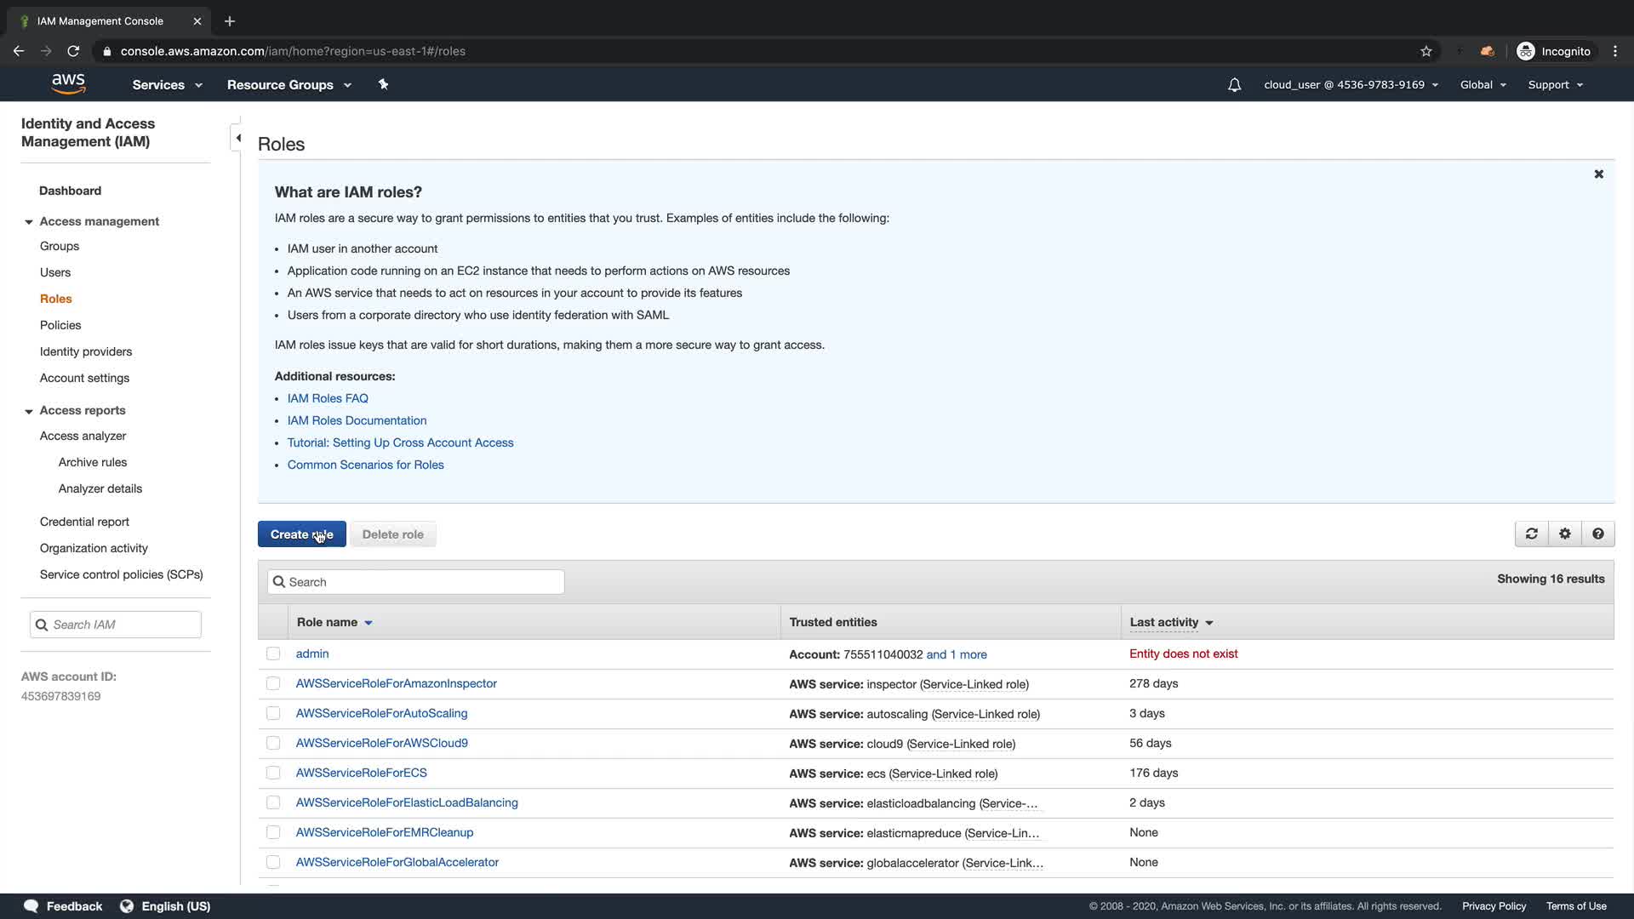This screenshot has width=1634, height=919.
Task: Open the IAM Roles FAQ link
Action: 328,398
